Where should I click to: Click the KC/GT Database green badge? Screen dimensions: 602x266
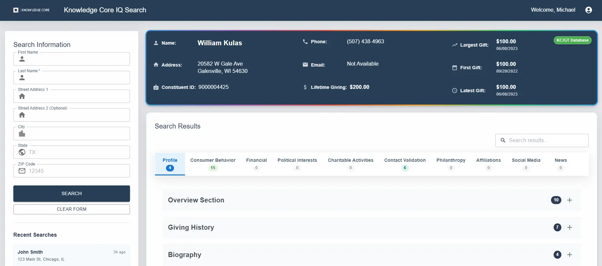572,40
